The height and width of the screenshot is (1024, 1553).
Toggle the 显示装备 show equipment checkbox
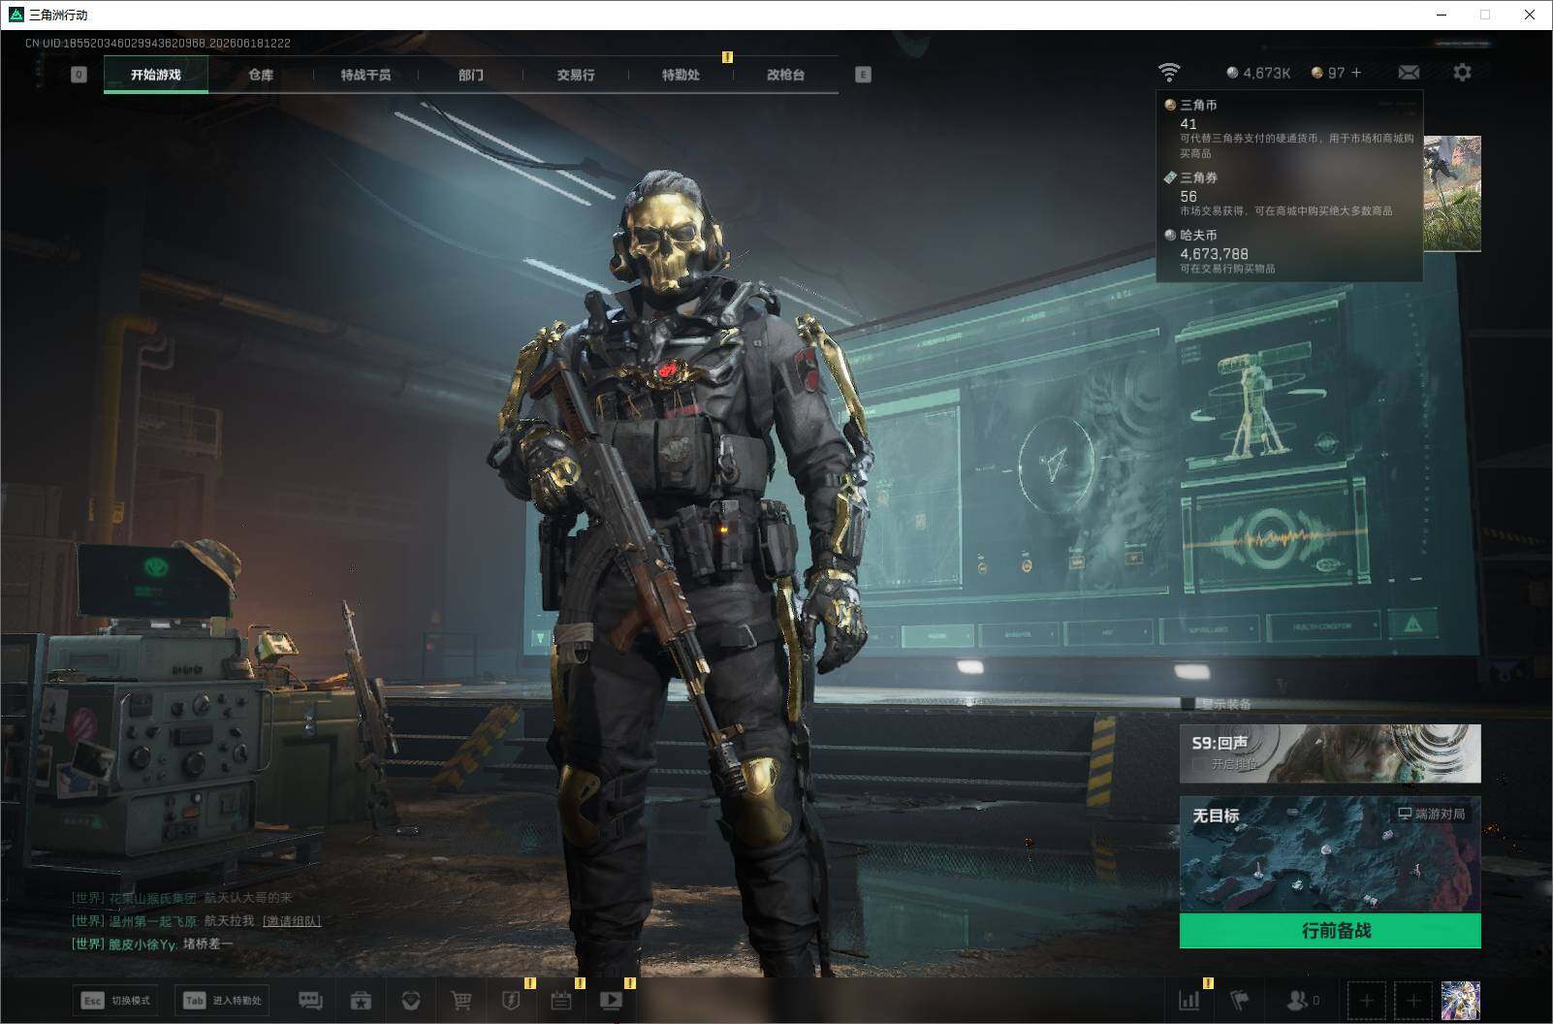[1188, 704]
